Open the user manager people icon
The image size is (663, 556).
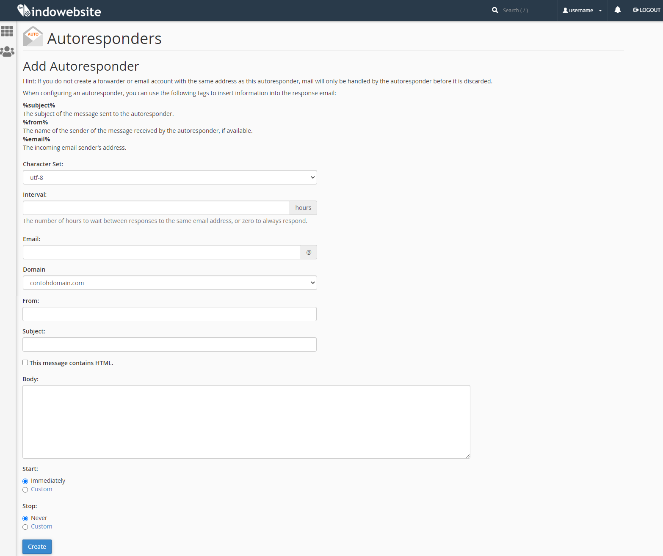click(x=7, y=52)
